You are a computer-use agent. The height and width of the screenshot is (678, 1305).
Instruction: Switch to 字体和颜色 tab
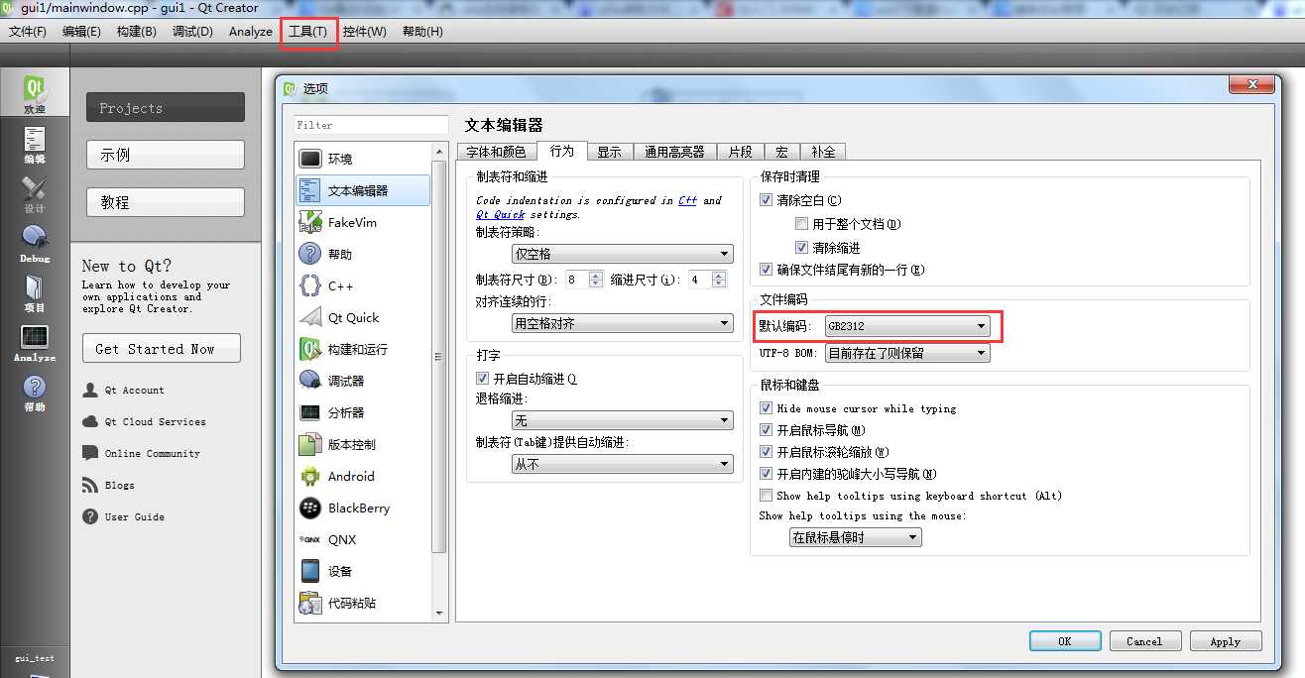[496, 152]
